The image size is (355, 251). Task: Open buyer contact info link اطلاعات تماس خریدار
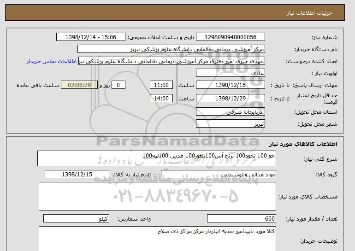tap(51, 61)
